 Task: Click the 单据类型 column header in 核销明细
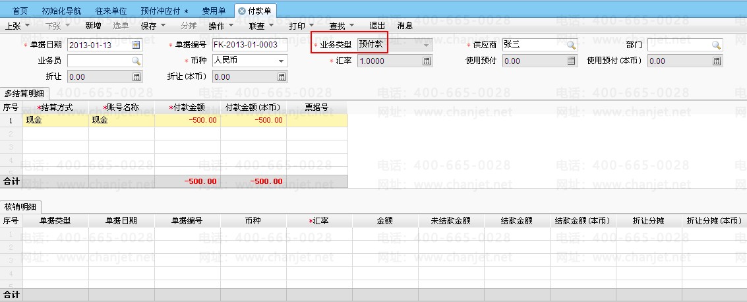(x=56, y=221)
